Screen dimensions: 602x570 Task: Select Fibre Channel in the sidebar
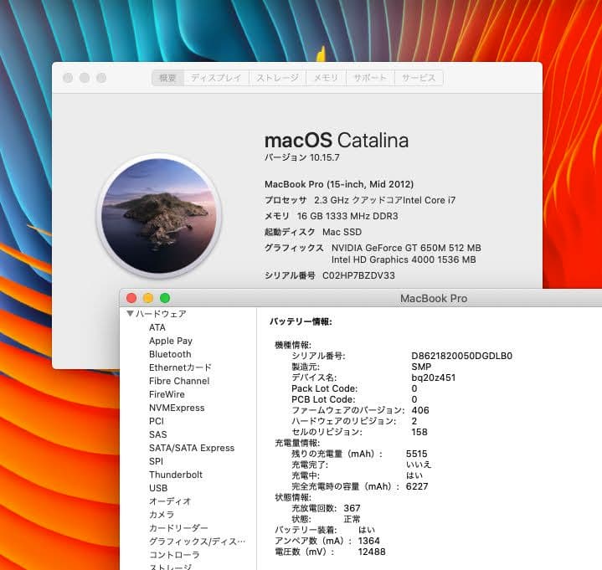(x=179, y=381)
